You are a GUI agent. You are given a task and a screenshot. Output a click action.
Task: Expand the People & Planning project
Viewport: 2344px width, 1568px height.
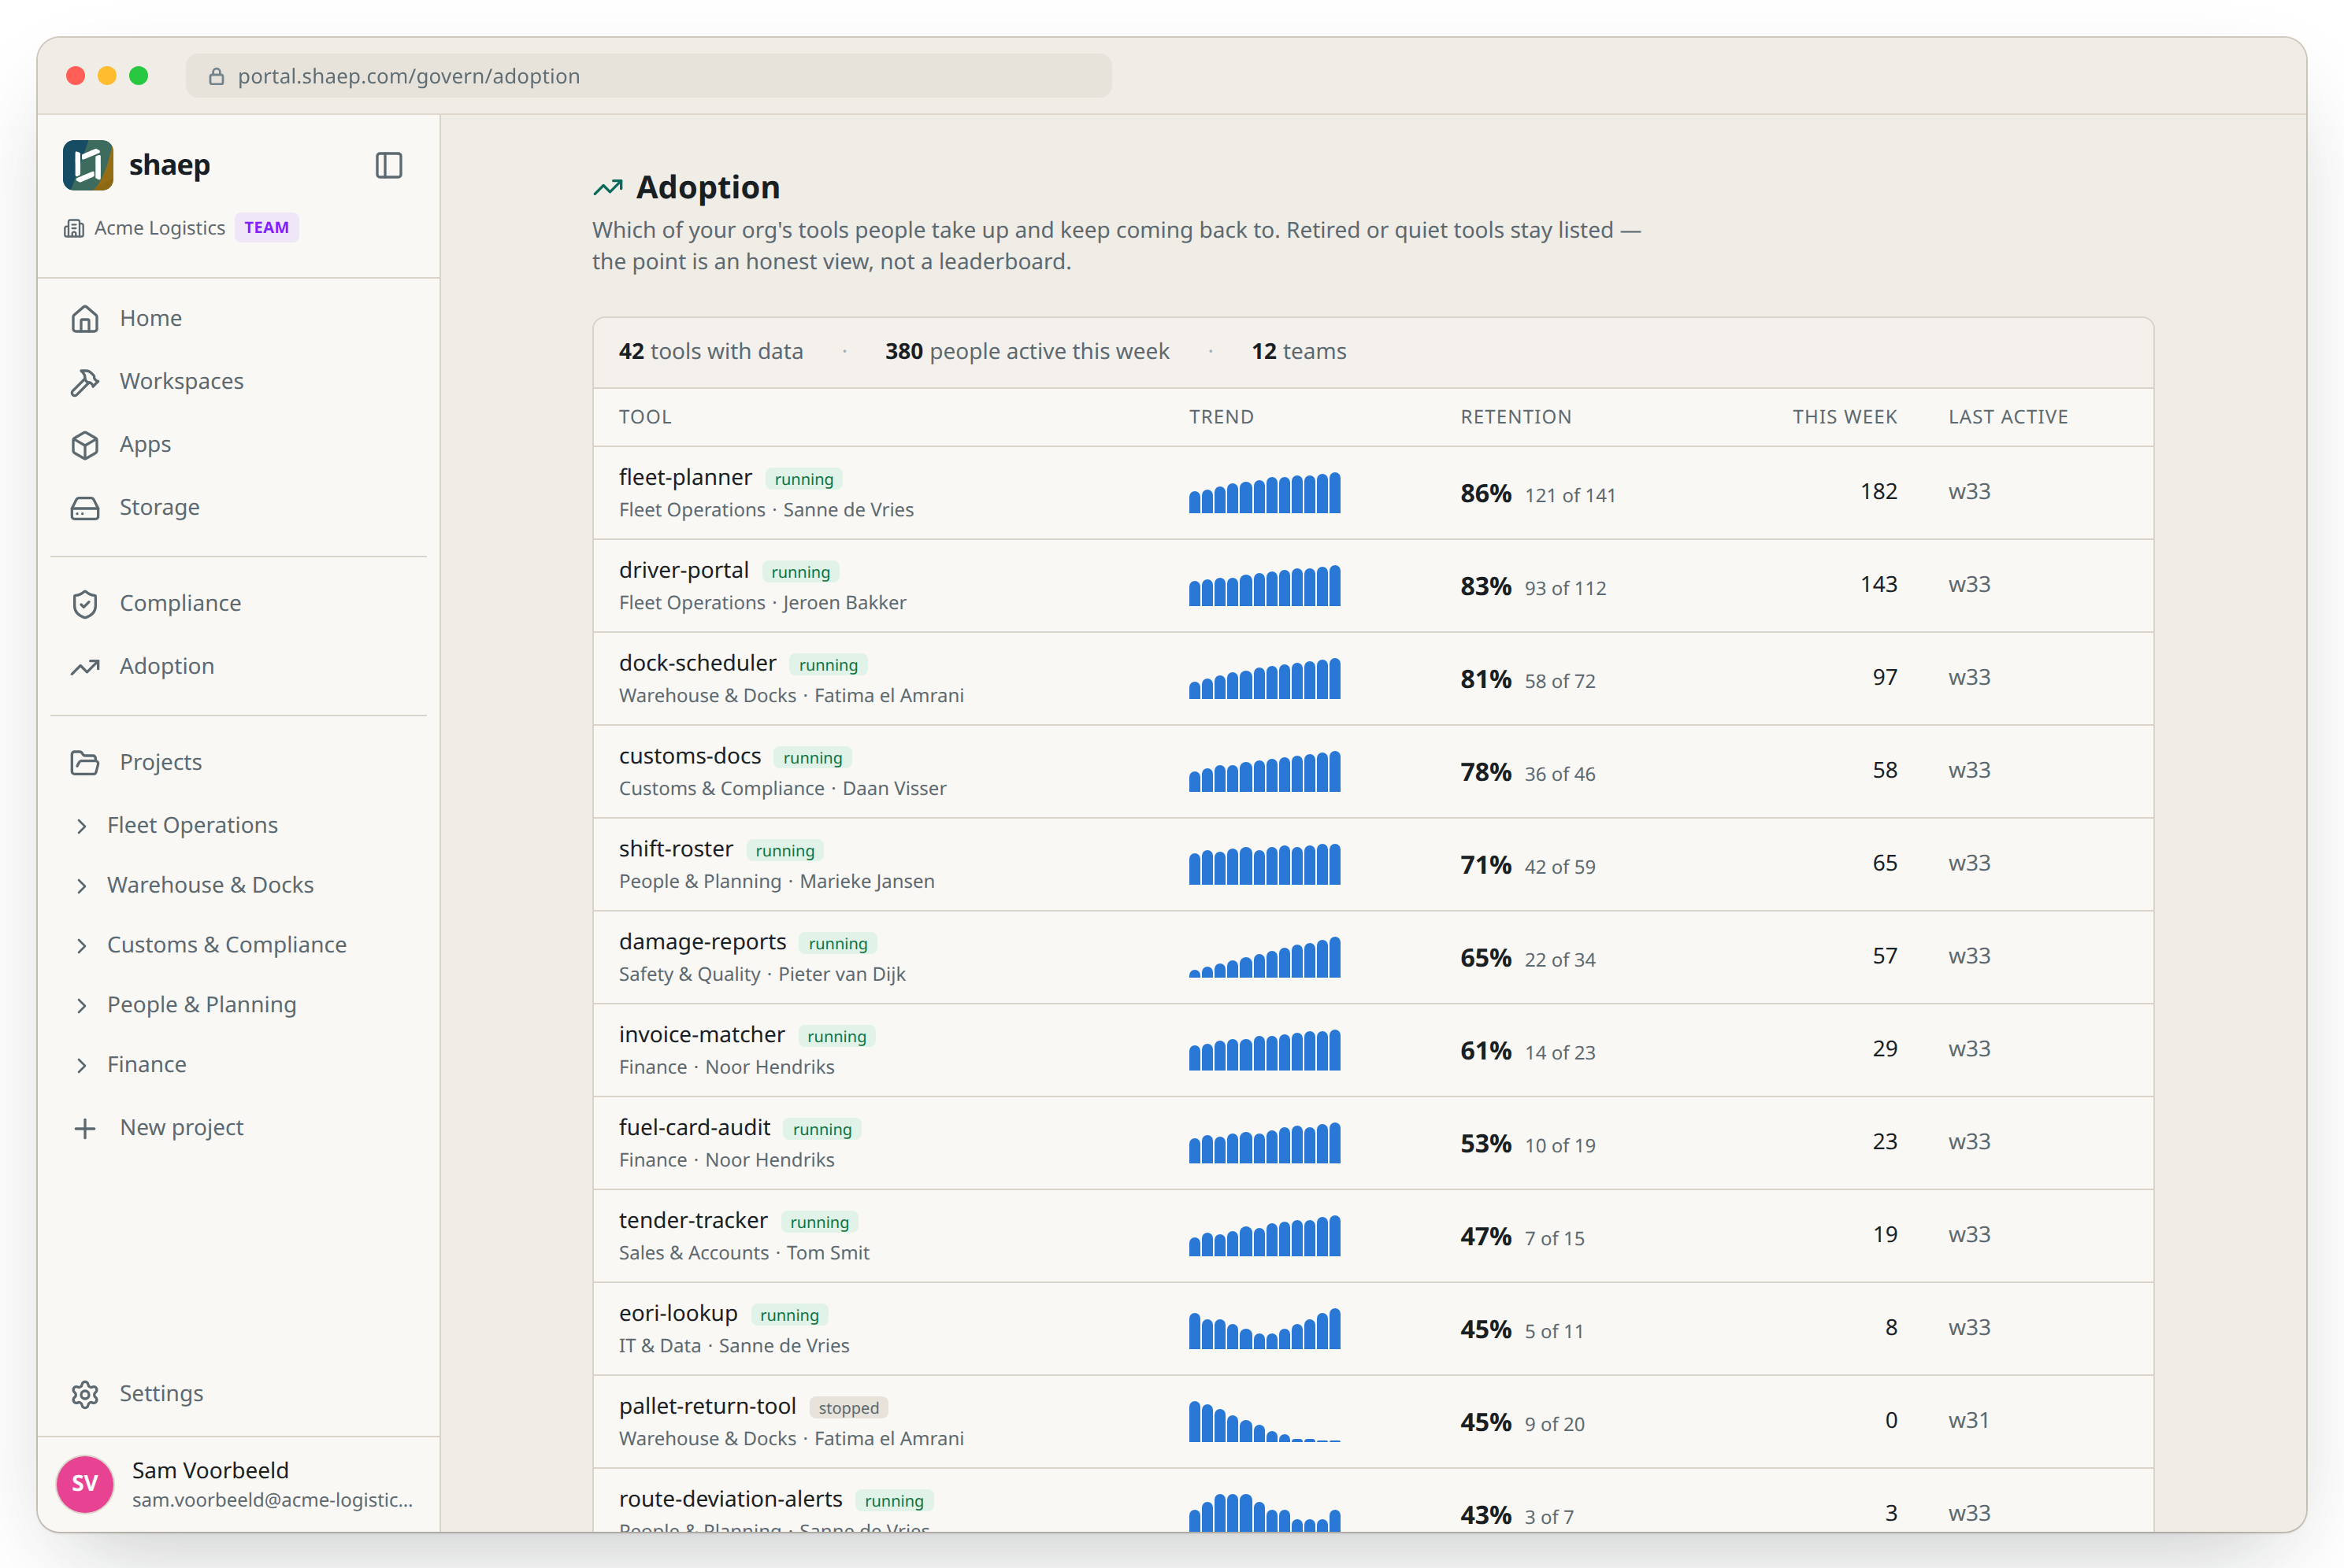point(81,1005)
